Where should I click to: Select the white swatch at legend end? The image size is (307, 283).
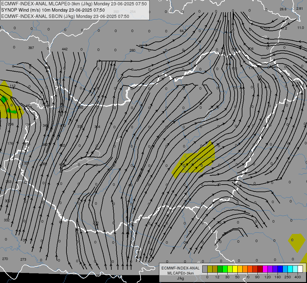click(x=300, y=269)
